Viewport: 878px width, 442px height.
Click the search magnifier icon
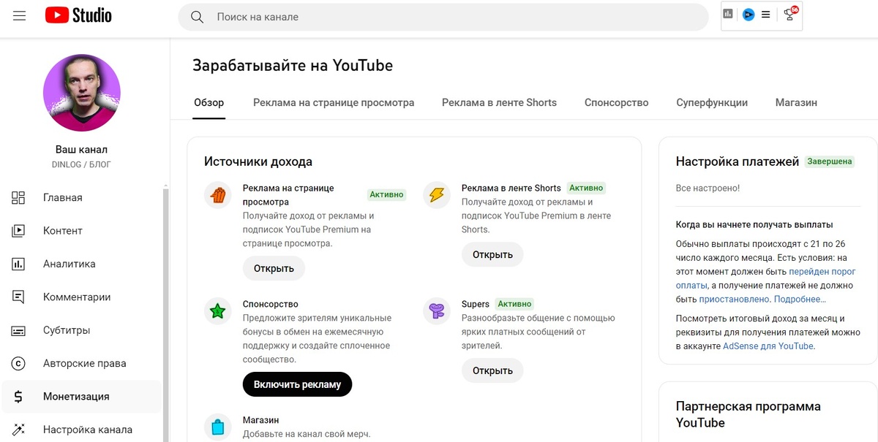[197, 17]
